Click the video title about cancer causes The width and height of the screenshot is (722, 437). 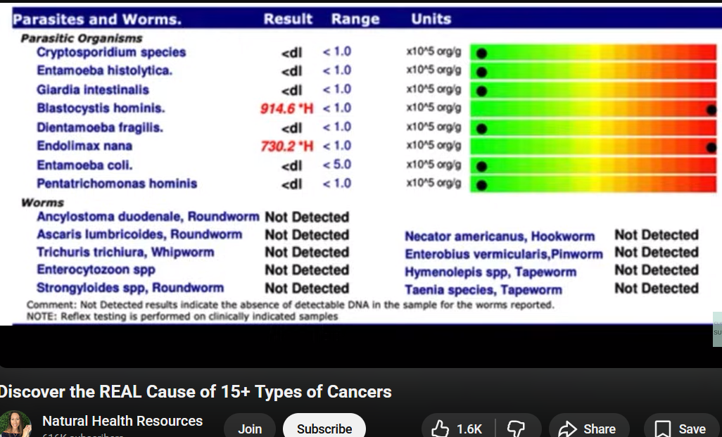click(196, 391)
